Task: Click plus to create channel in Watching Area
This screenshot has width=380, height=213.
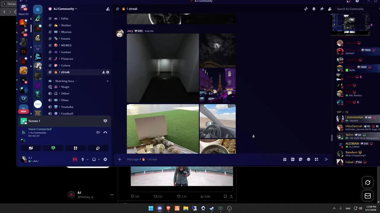Action: pyautogui.click(x=107, y=81)
